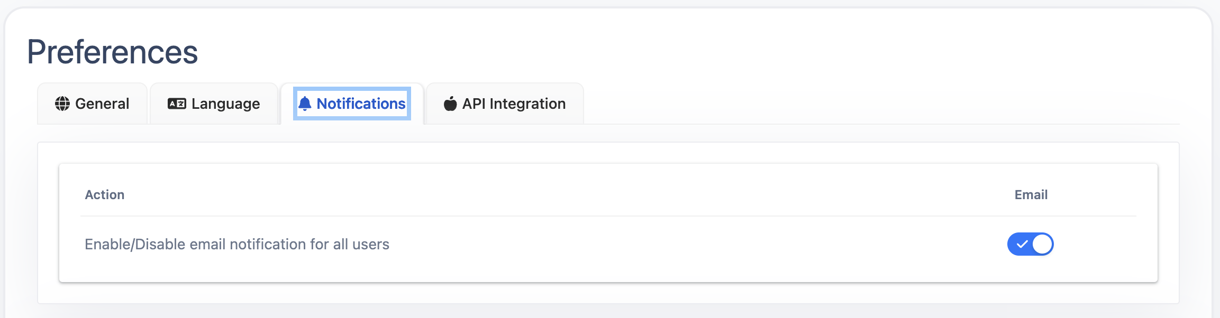Viewport: 1220px width, 318px height.
Task: Click the Enable/Disable email notification row label
Action: [x=237, y=244]
